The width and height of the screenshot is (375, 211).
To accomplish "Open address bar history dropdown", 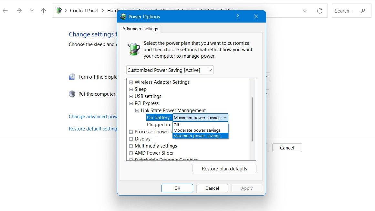I will click(305, 11).
